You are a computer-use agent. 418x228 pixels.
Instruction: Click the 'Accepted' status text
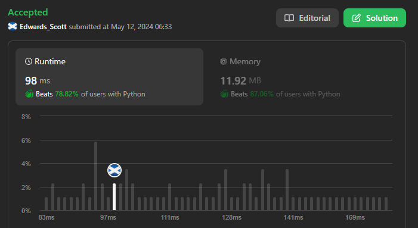pyautogui.click(x=28, y=13)
